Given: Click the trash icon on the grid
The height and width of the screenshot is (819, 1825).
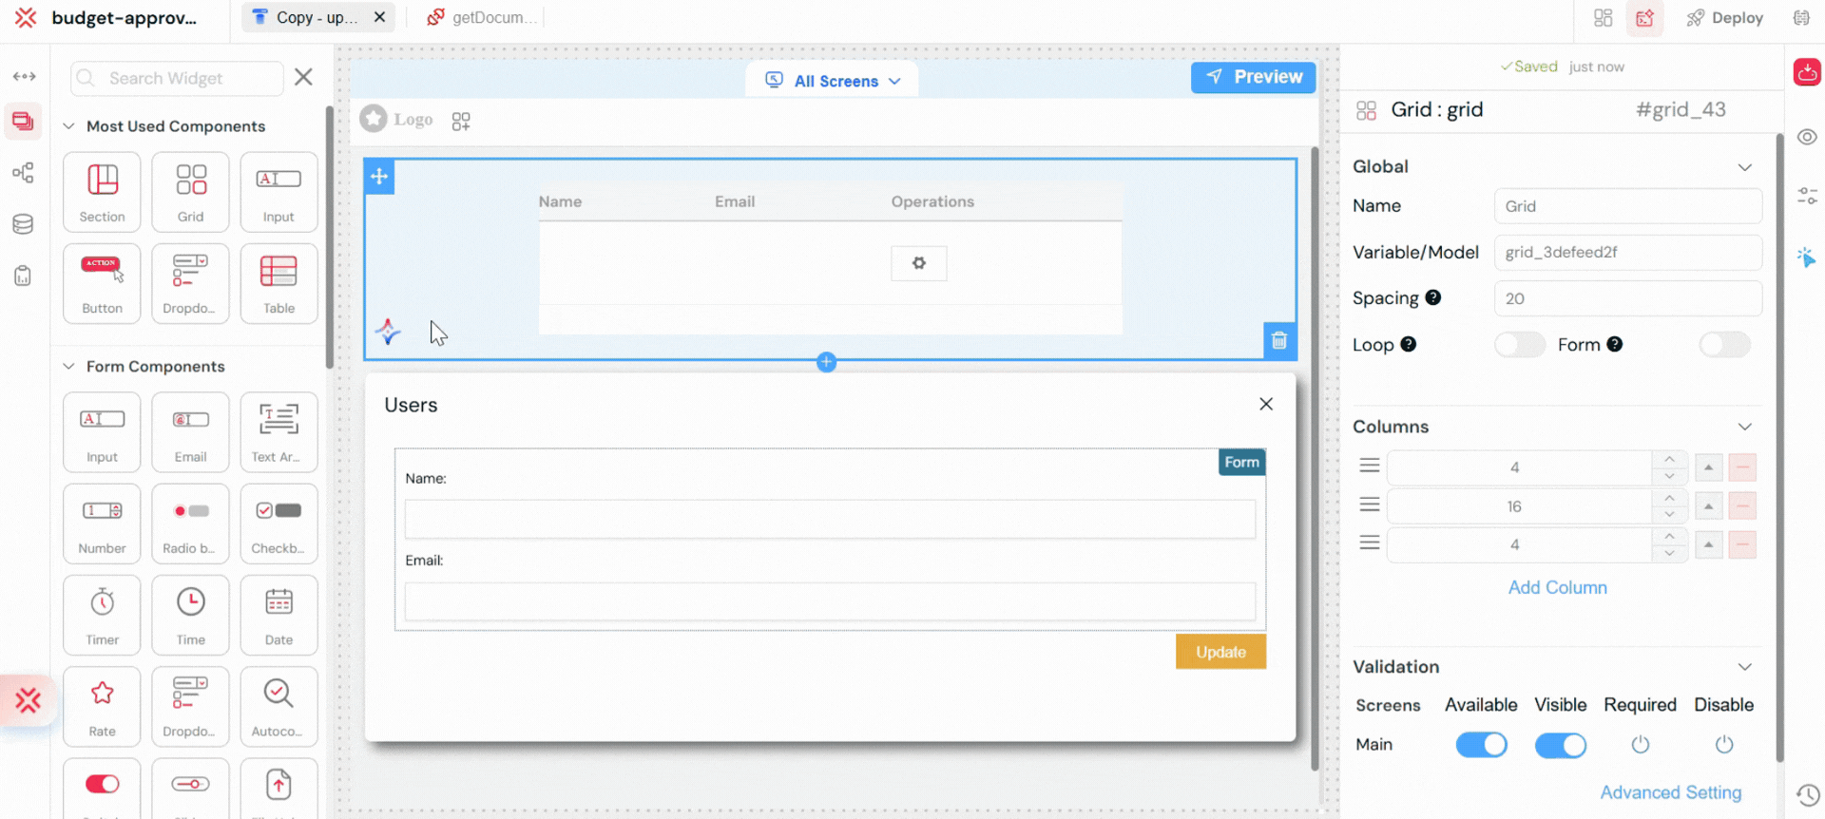Looking at the screenshot, I should (x=1279, y=340).
